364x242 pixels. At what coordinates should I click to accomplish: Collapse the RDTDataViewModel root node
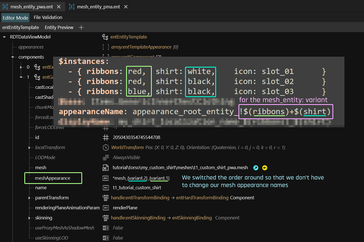coord(4,37)
